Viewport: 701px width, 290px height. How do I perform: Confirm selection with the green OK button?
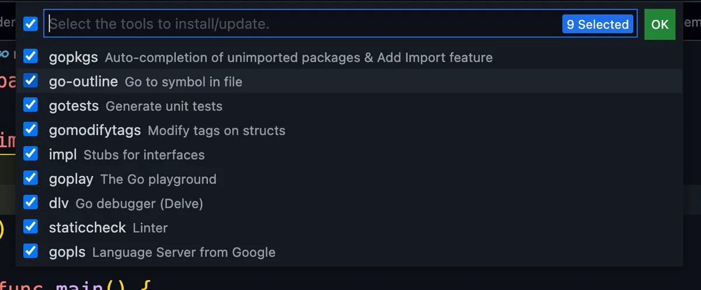point(660,24)
